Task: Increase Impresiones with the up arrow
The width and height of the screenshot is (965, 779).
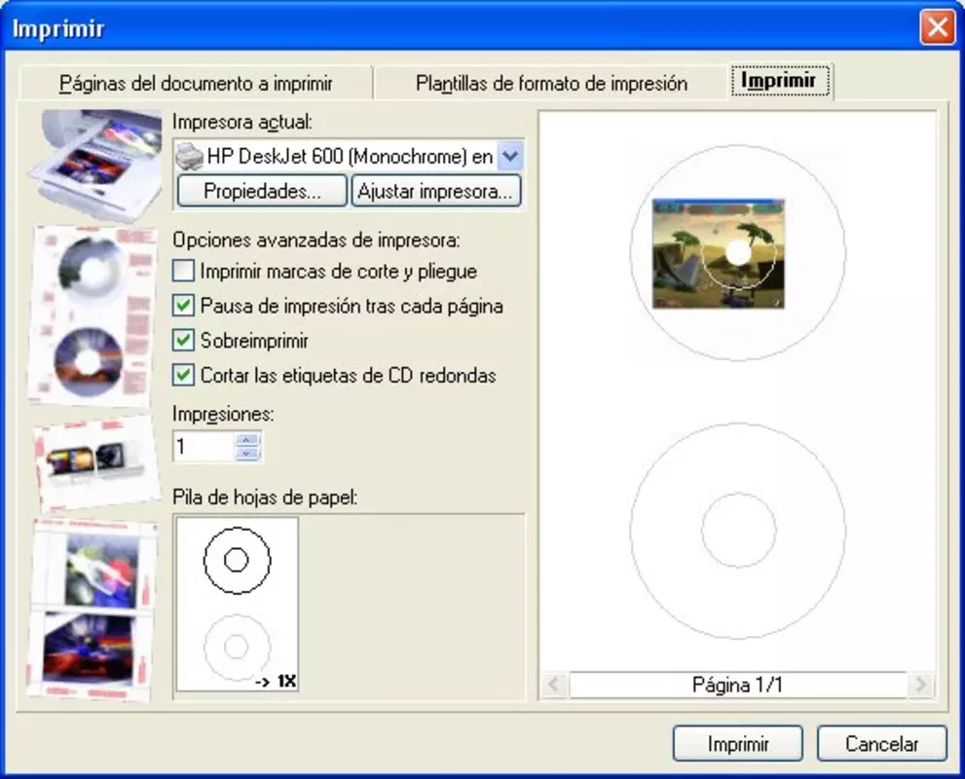Action: pos(246,439)
